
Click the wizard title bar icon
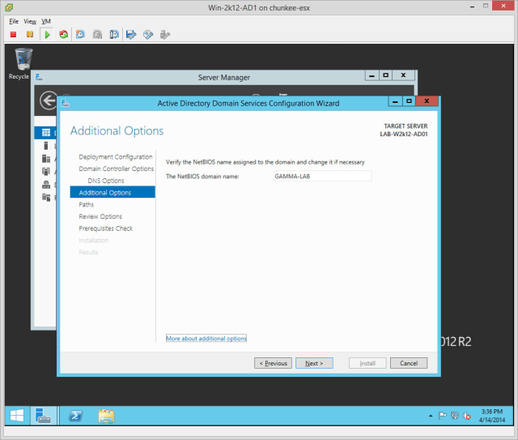coord(65,103)
